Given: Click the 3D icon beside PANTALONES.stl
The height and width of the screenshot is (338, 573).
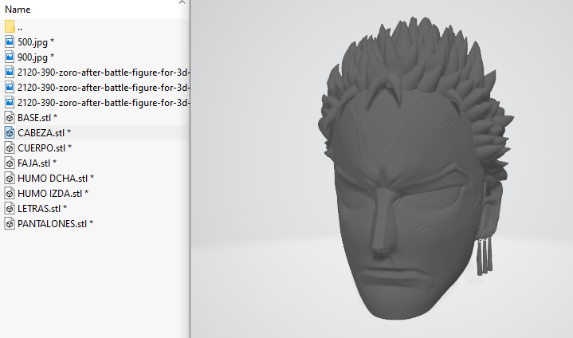Looking at the screenshot, I should (10, 224).
